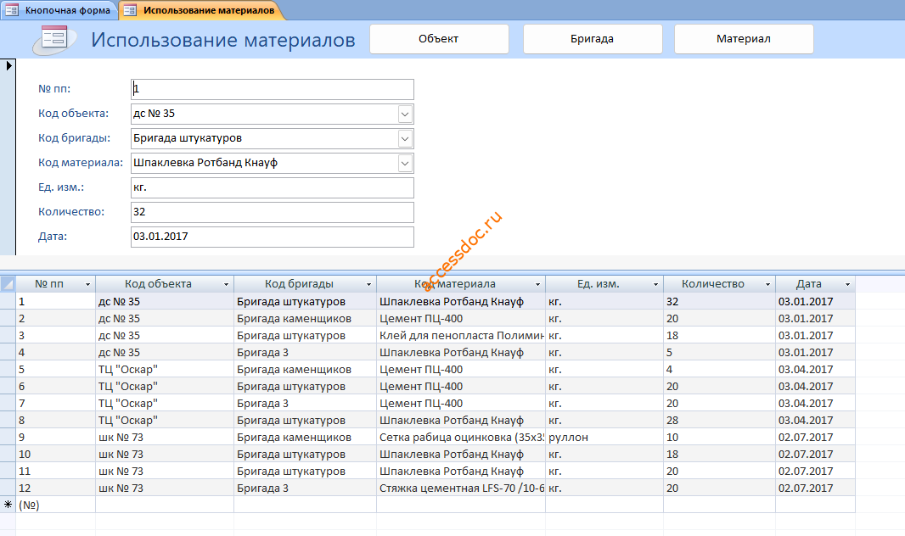905x536 pixels.
Task: Click the new record asterisk row selector
Action: (x=8, y=505)
